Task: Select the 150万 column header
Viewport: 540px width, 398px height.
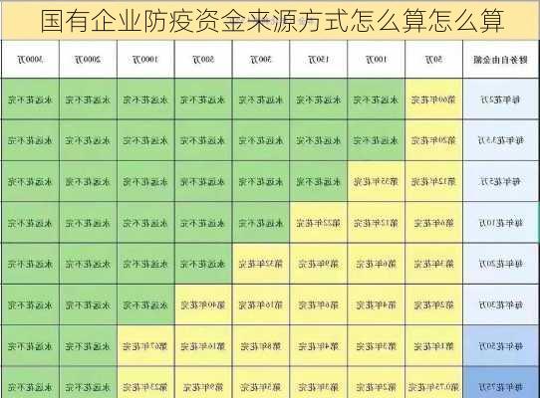Action: point(319,59)
